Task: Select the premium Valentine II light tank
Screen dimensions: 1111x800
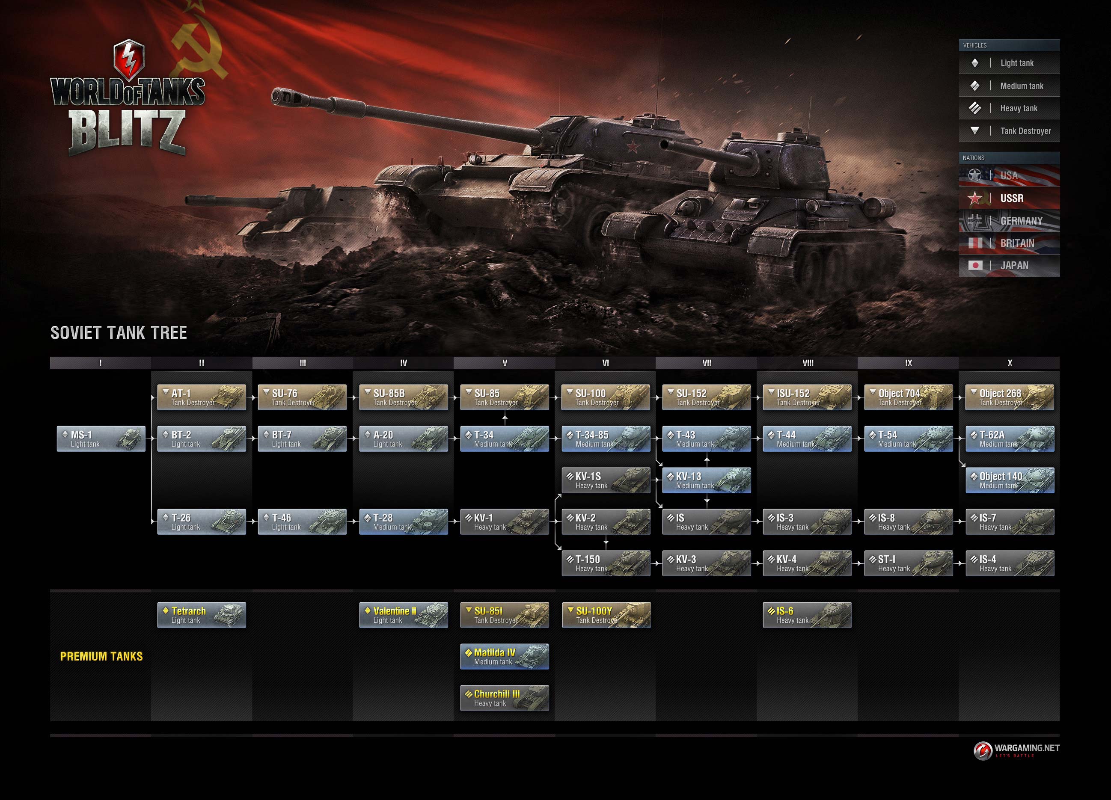Action: (404, 615)
